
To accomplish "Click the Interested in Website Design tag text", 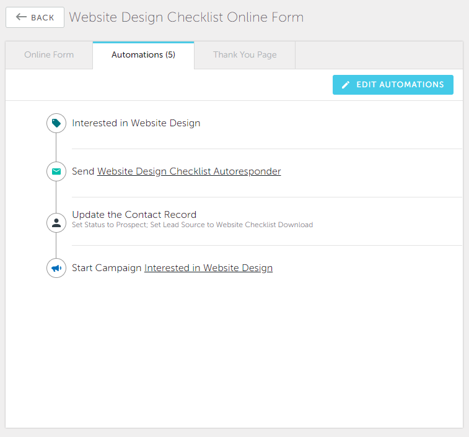I will click(x=136, y=123).
